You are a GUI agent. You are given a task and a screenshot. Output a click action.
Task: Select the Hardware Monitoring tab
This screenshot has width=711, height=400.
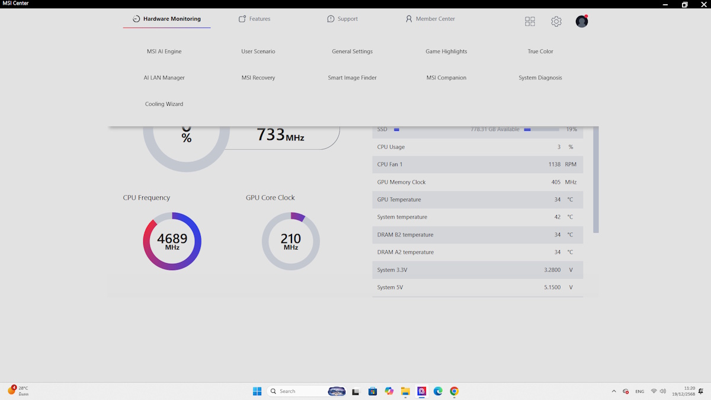(166, 19)
